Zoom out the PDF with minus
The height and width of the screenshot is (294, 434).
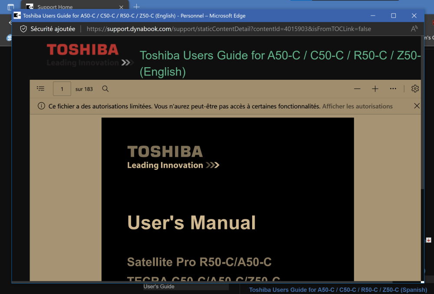[357, 89]
